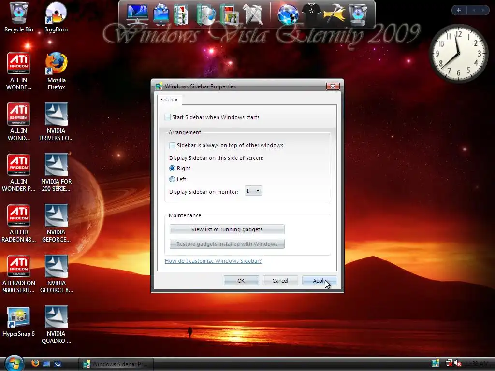Screen dimensions: 495x371
Task: Click the pickaxe and yellow splash dock icon
Action: point(335,14)
